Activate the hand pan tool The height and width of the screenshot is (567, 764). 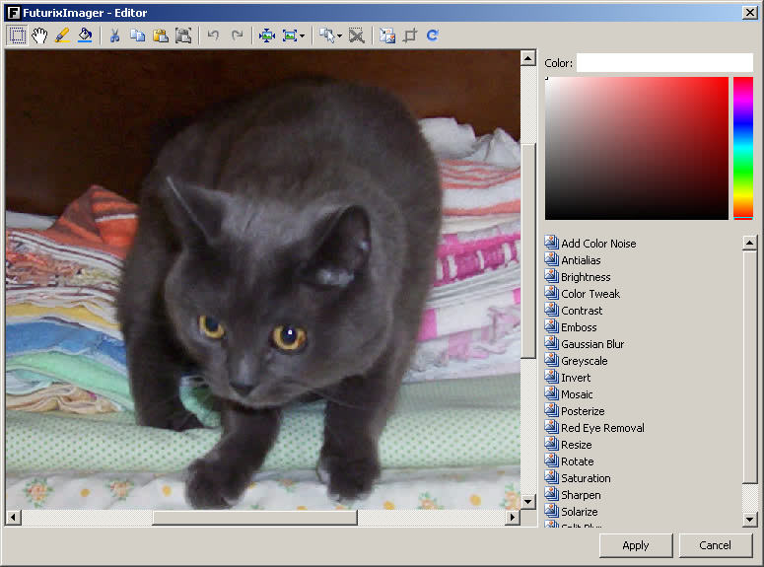(x=39, y=35)
